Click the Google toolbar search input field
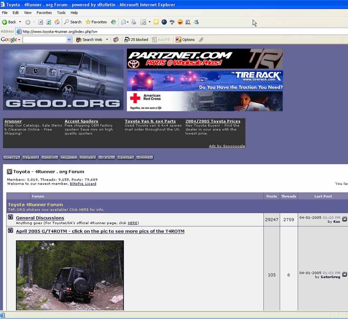Viewport: 348px width, 319px height. click(45, 40)
